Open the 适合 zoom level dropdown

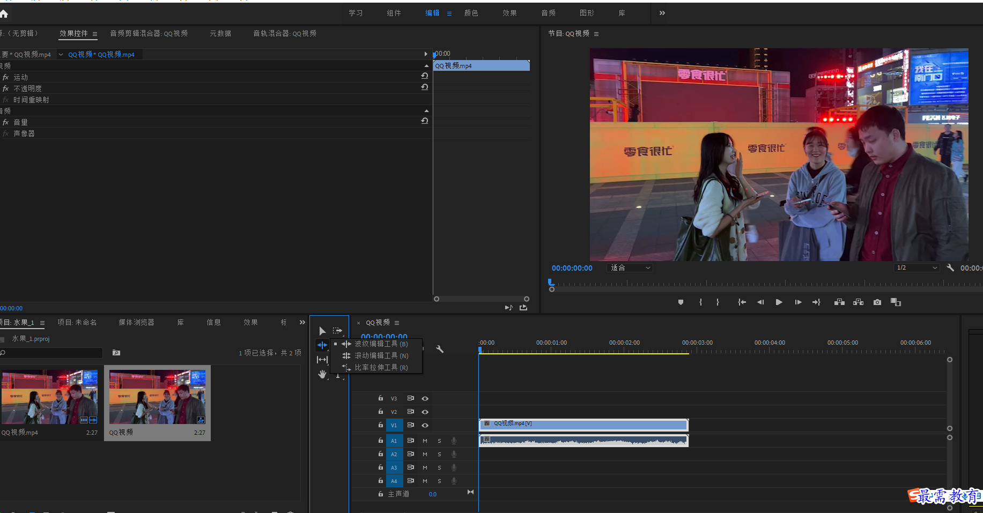(x=630, y=267)
